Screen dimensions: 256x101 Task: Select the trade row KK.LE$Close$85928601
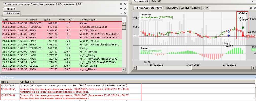click(62, 27)
